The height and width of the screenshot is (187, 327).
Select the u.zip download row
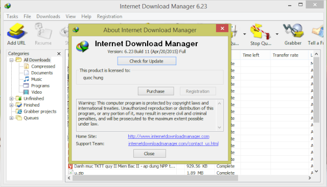coord(190,173)
